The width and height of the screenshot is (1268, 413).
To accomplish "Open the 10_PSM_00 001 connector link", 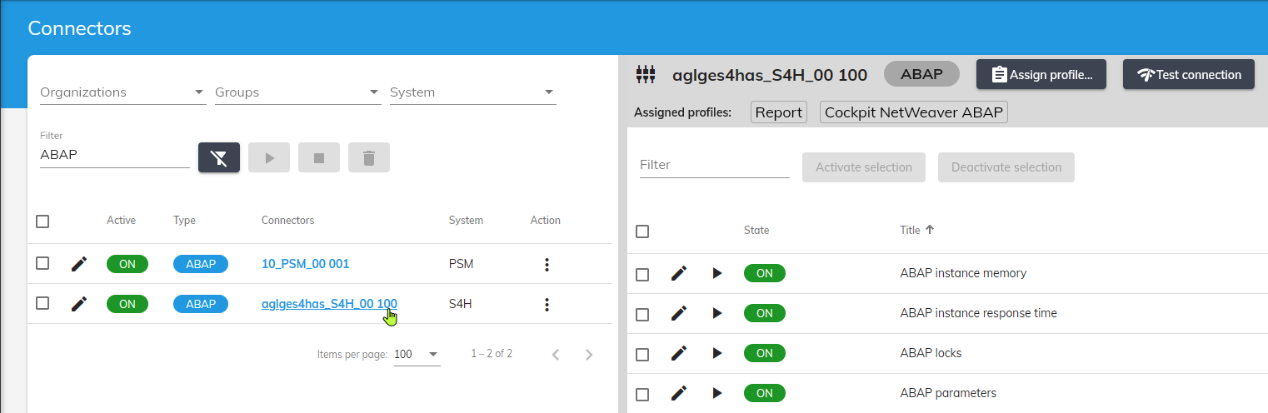I will (305, 264).
